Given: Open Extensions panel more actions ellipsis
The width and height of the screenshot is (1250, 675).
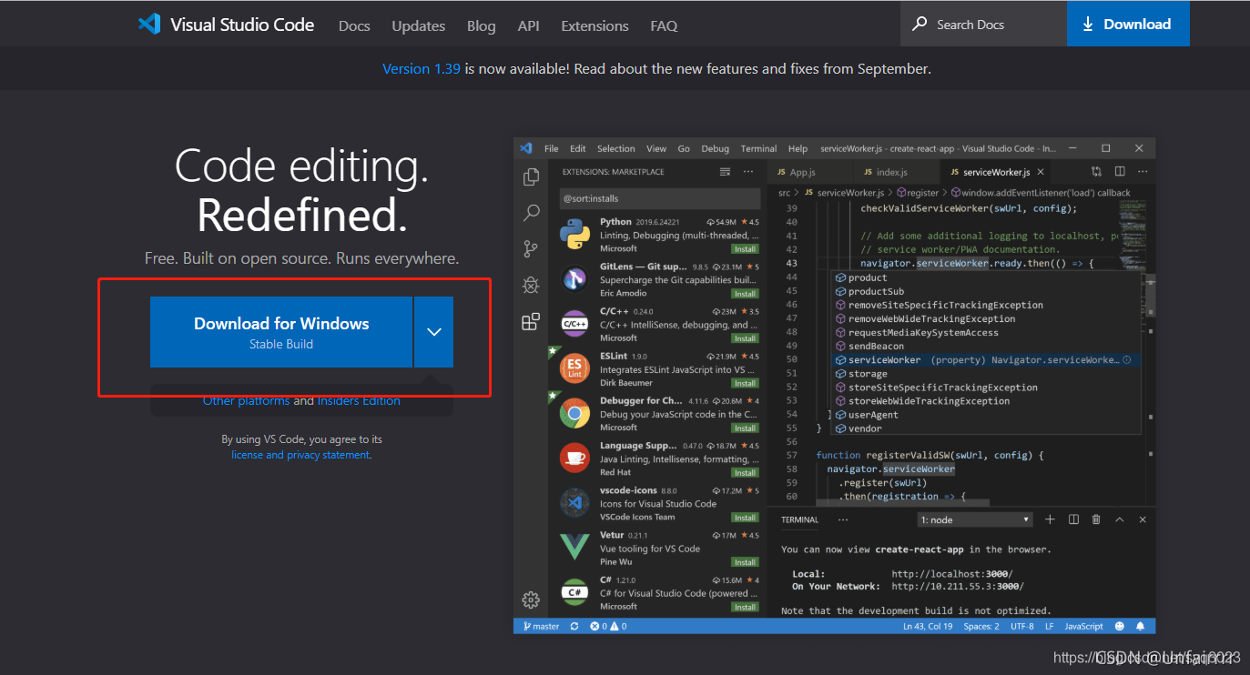Looking at the screenshot, I should pyautogui.click(x=748, y=172).
